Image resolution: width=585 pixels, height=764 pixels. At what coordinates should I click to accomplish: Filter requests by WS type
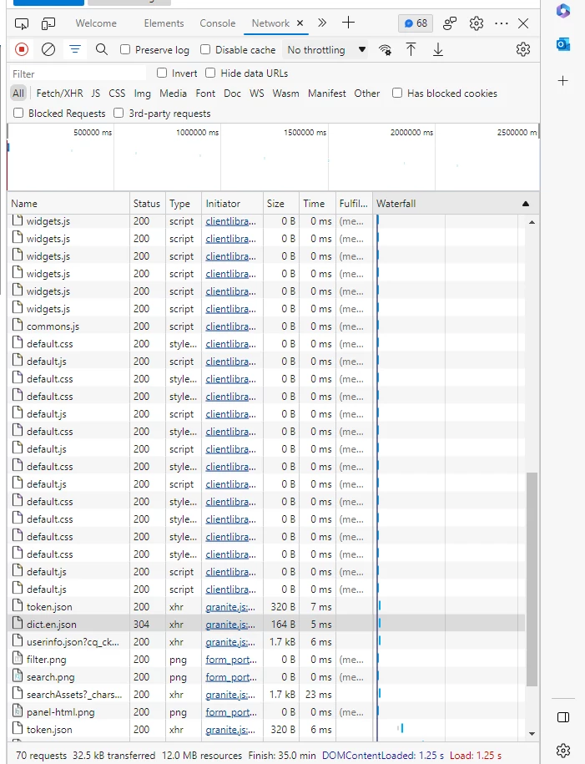[257, 93]
